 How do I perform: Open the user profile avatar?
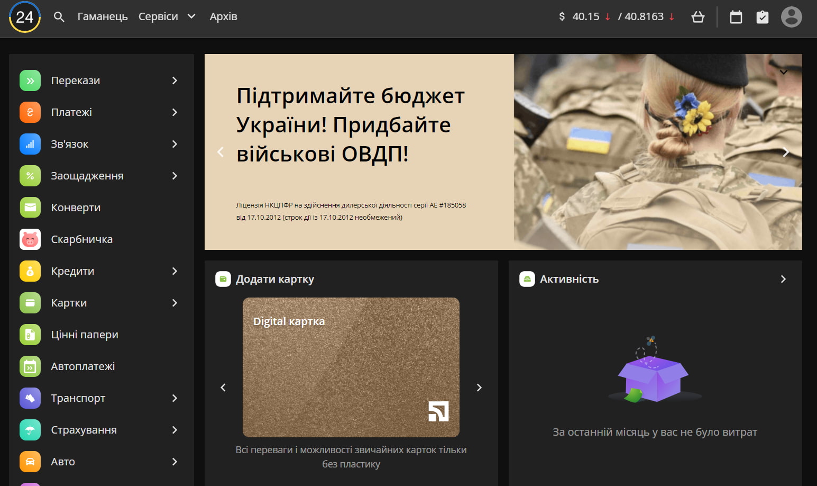click(x=792, y=17)
